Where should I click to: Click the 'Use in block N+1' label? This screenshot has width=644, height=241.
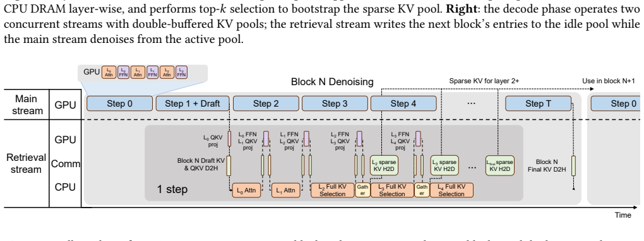pyautogui.click(x=608, y=81)
